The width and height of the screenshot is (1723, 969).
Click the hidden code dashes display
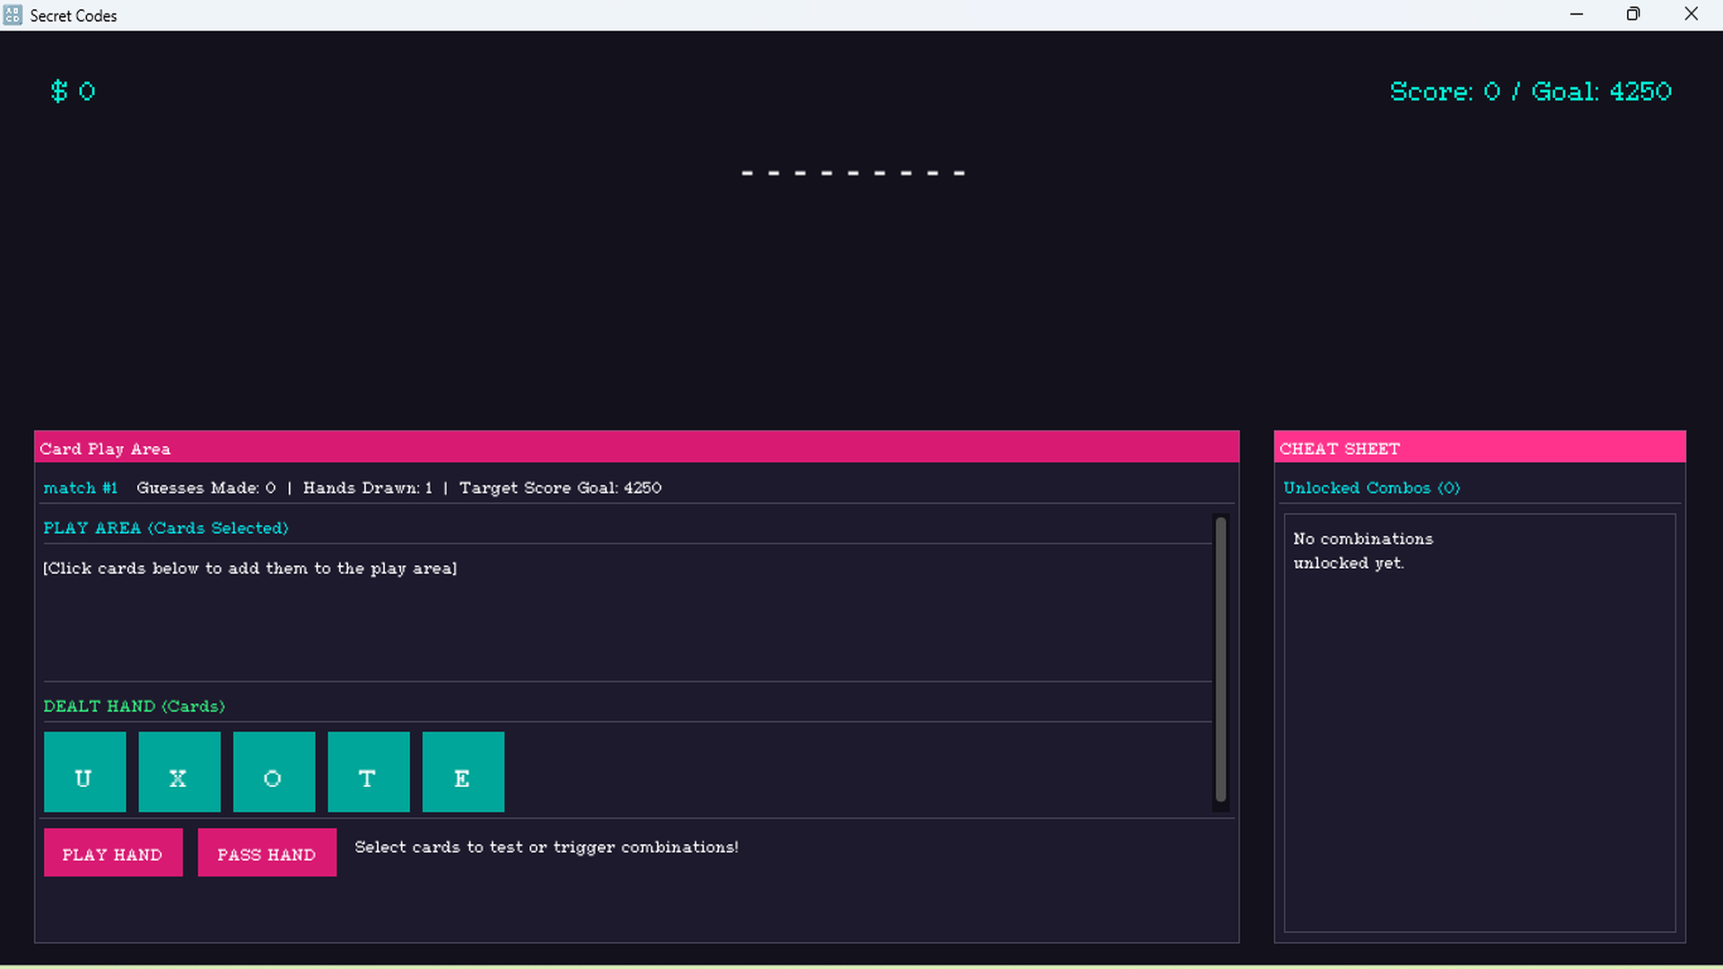point(853,172)
